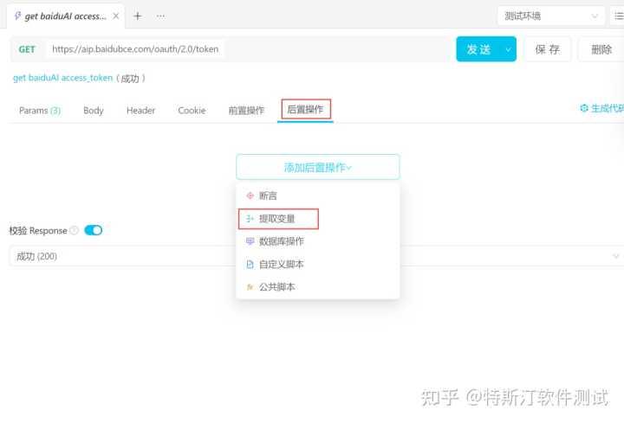This screenshot has height=423, width=624.
Task: Switch to the 后置操作 tab
Action: click(x=306, y=109)
